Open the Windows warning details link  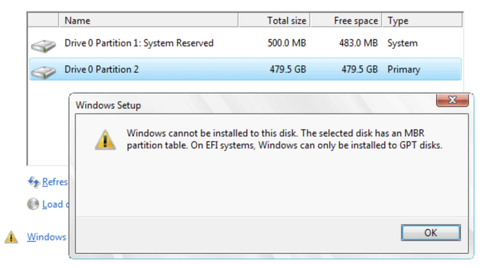tap(47, 237)
